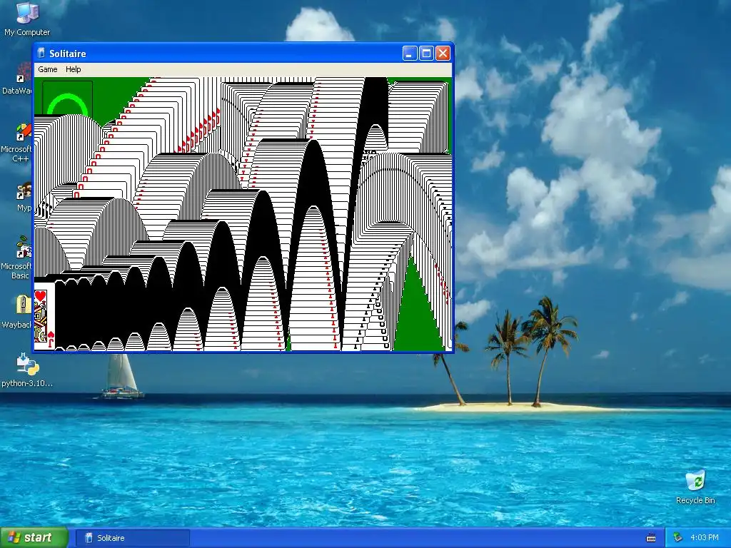The image size is (731, 548).
Task: Open the Game menu in Solitaire
Action: pyautogui.click(x=48, y=69)
